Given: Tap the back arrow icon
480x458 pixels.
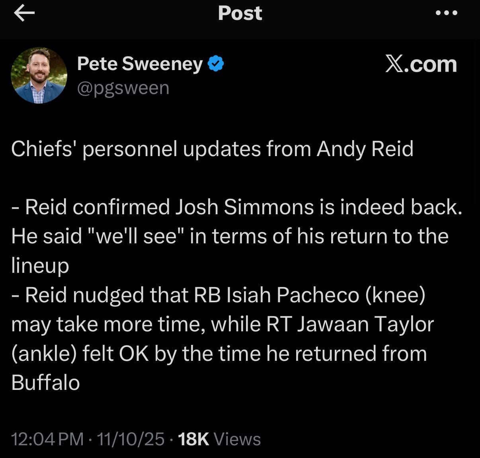Looking at the screenshot, I should coord(24,13).
